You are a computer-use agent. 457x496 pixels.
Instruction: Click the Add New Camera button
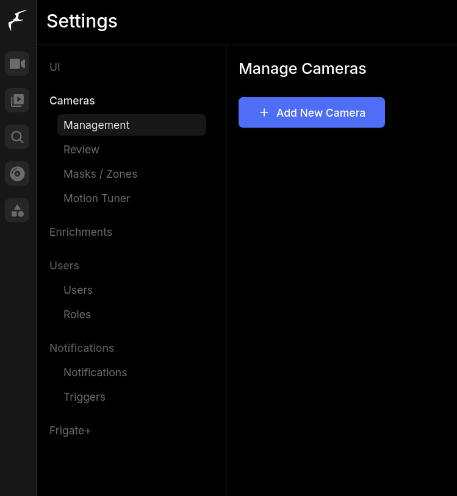[x=312, y=112]
